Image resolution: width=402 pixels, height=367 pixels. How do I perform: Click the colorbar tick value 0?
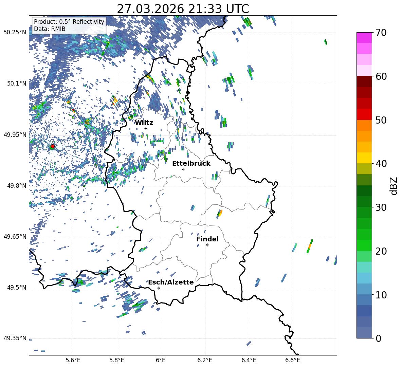[x=378, y=338]
